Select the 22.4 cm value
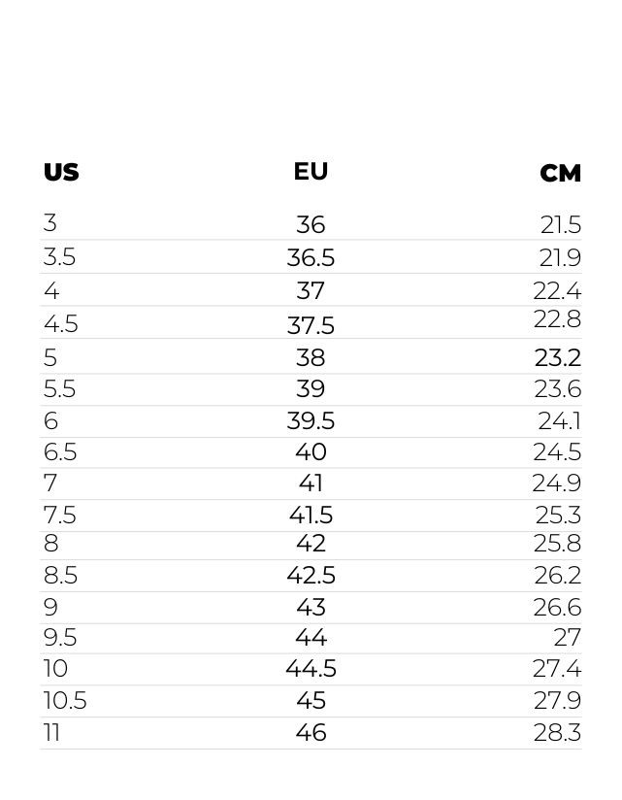 tap(557, 291)
